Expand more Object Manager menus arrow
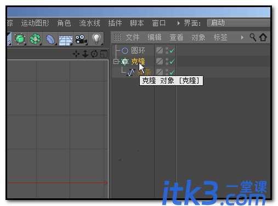This screenshot has height=206, width=278. tap(242, 38)
